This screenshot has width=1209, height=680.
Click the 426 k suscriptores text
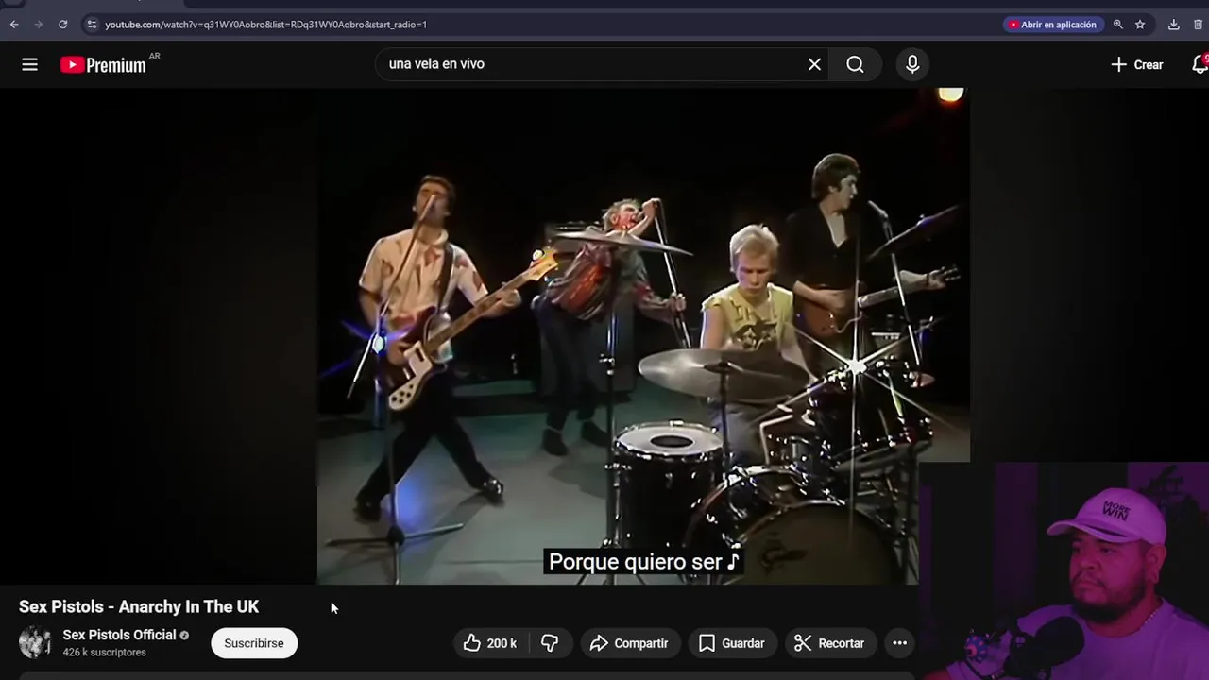pyautogui.click(x=104, y=653)
